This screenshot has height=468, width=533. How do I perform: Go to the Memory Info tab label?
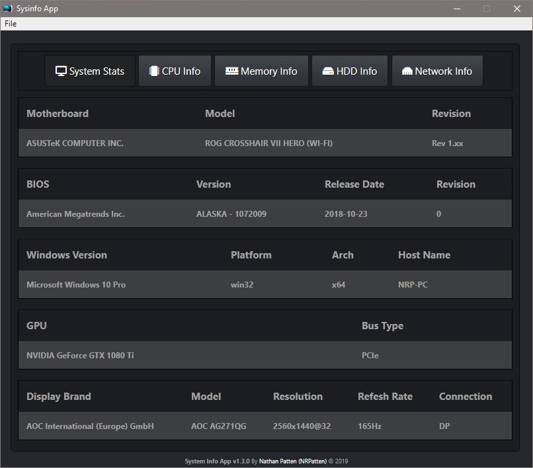(269, 71)
